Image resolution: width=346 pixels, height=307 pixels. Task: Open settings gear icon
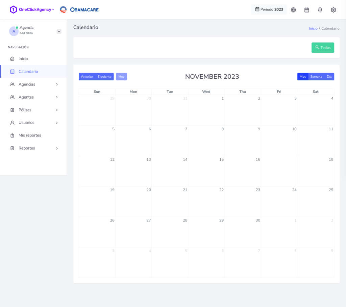click(x=333, y=10)
